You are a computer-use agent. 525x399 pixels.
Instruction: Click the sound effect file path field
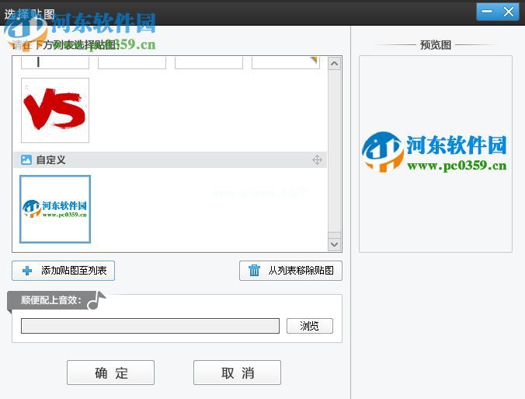click(150, 326)
